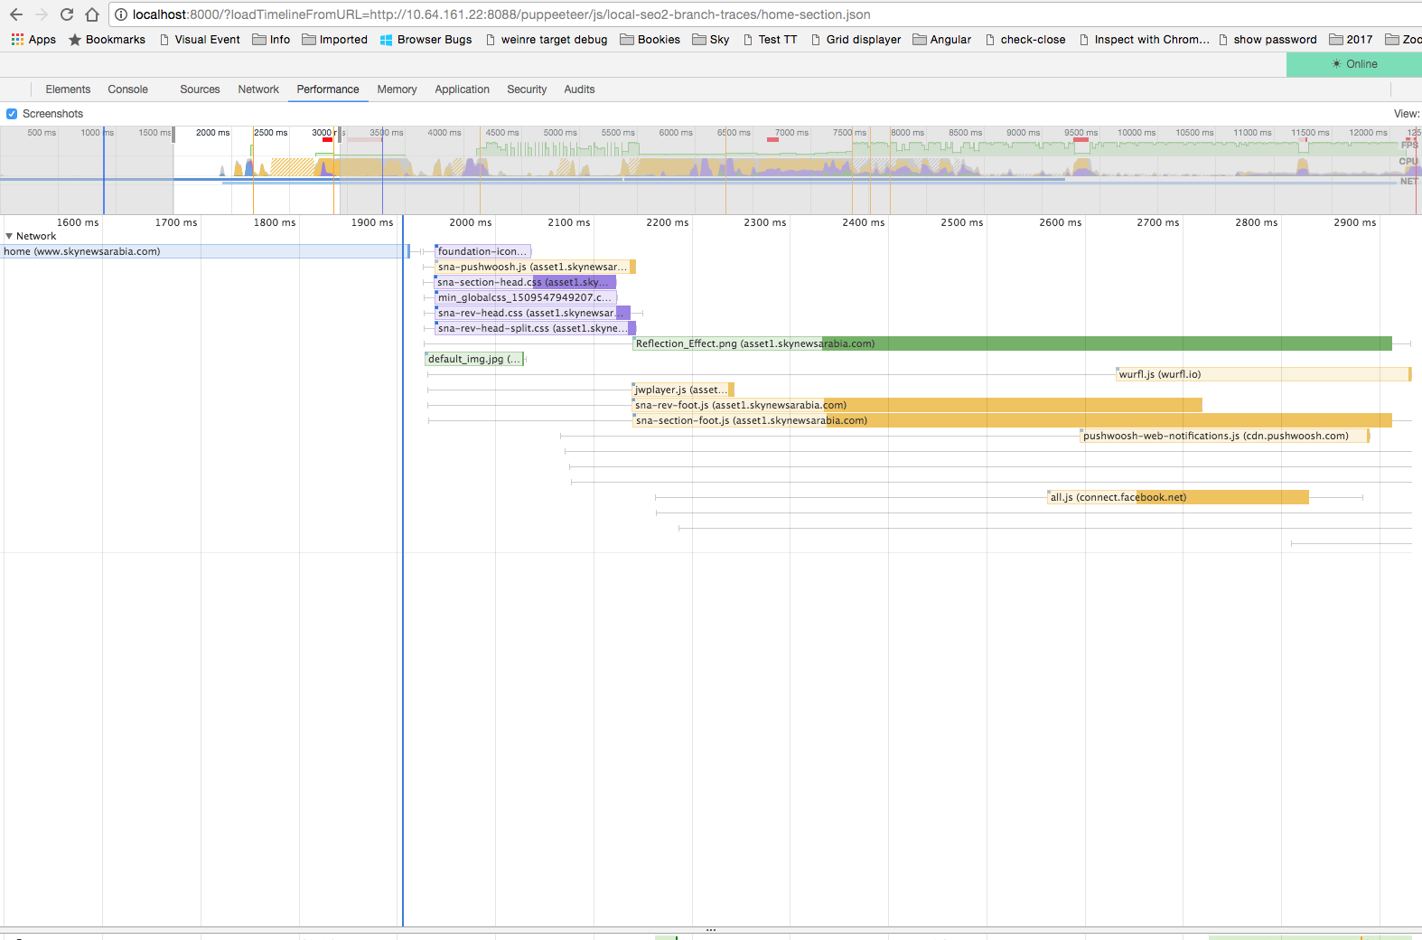Select the sna-rev-head.css request bar

532,313
